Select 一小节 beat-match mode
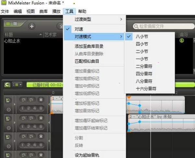Screen dimensions: 195x158 [x=149, y=59]
